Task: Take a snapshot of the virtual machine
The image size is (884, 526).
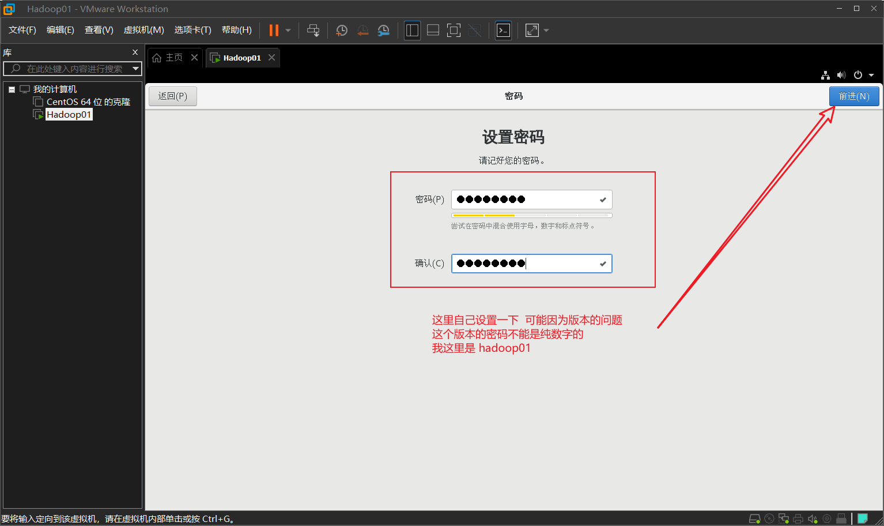Action: [x=342, y=31]
